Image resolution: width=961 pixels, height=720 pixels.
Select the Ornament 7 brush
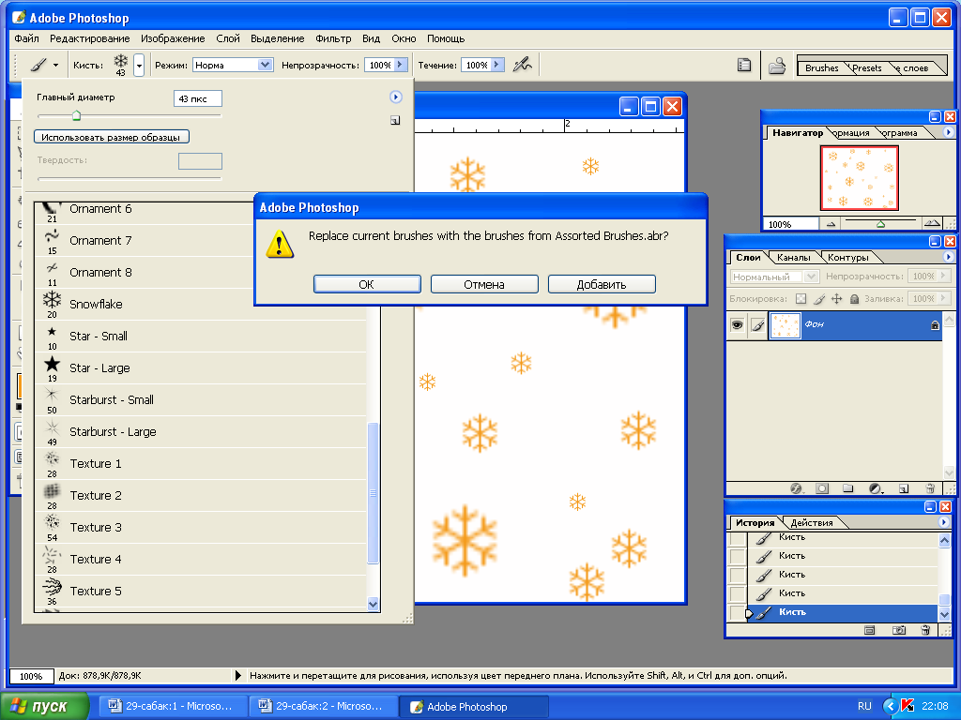tap(203, 241)
